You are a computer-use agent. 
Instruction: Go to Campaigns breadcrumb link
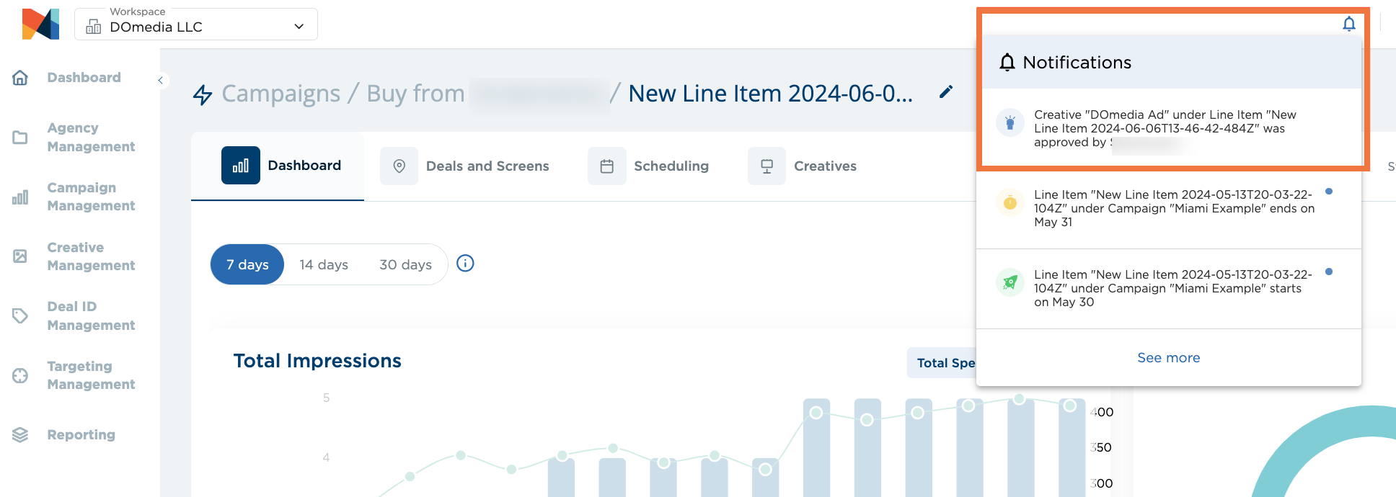coord(280,94)
